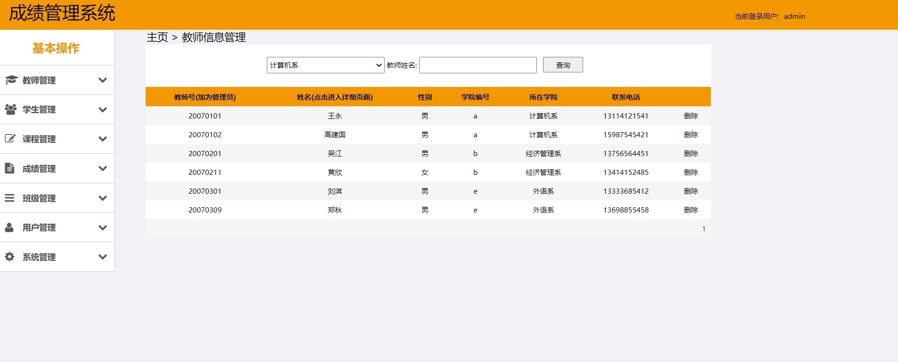Click the person icon for 用户管理
This screenshot has height=362, width=898.
click(x=9, y=227)
